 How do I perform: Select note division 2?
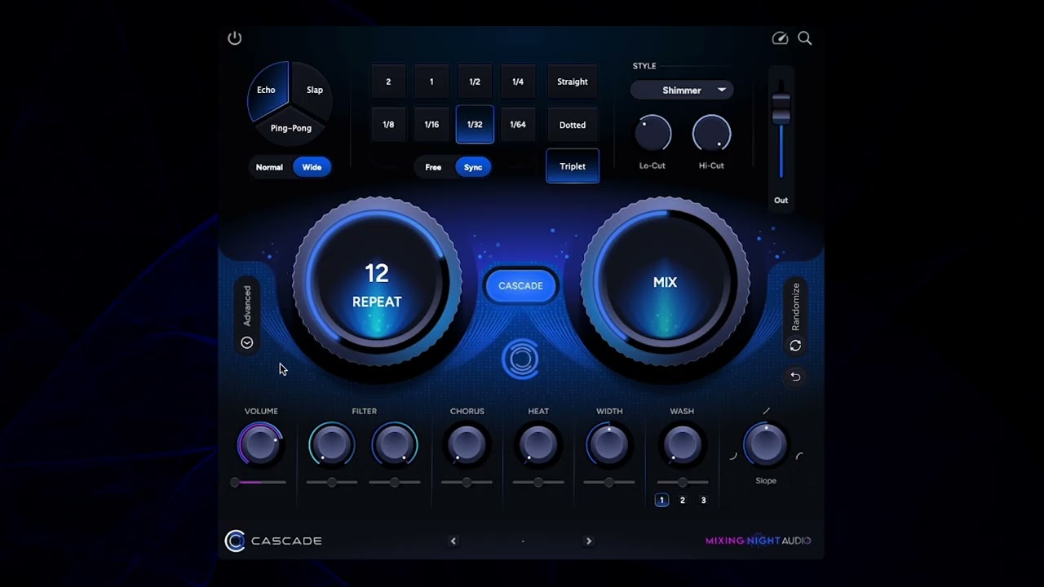click(x=388, y=82)
